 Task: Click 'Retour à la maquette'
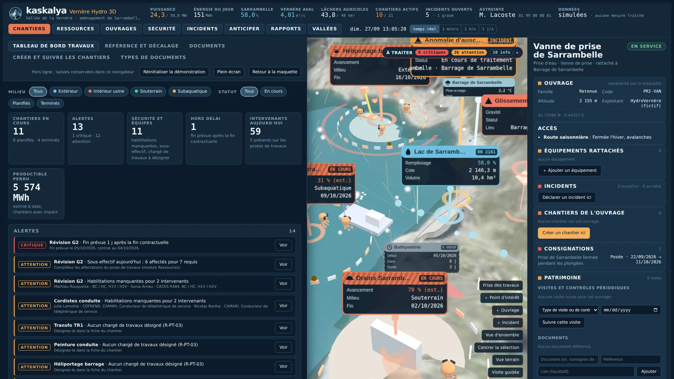coord(275,72)
